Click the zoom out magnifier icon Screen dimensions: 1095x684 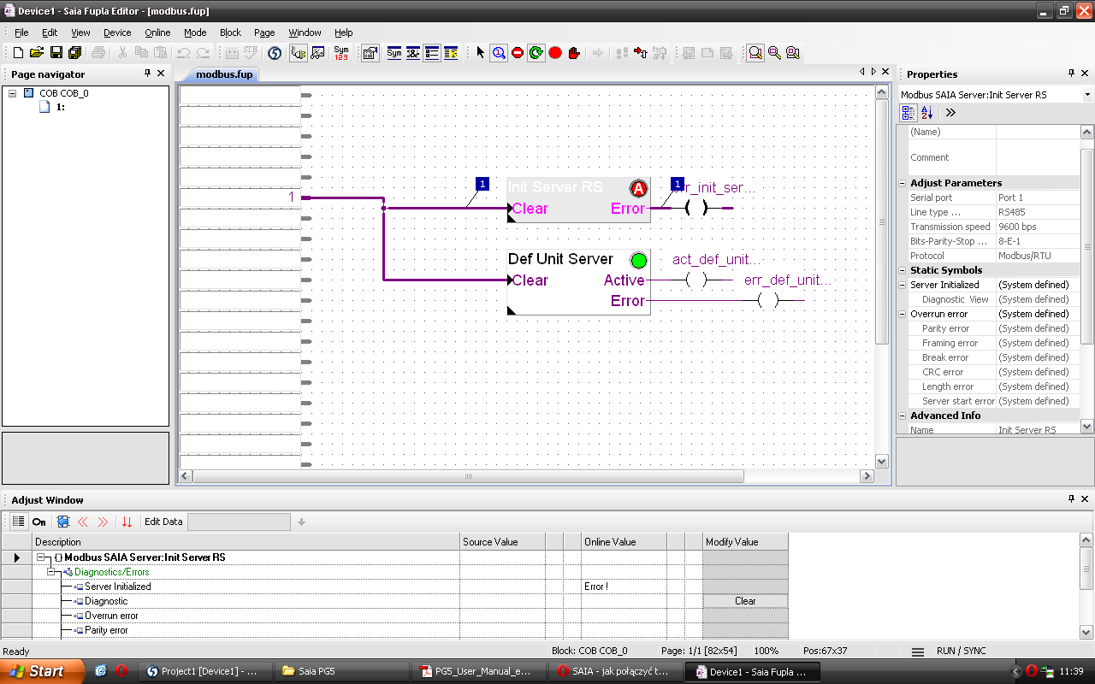pos(774,53)
